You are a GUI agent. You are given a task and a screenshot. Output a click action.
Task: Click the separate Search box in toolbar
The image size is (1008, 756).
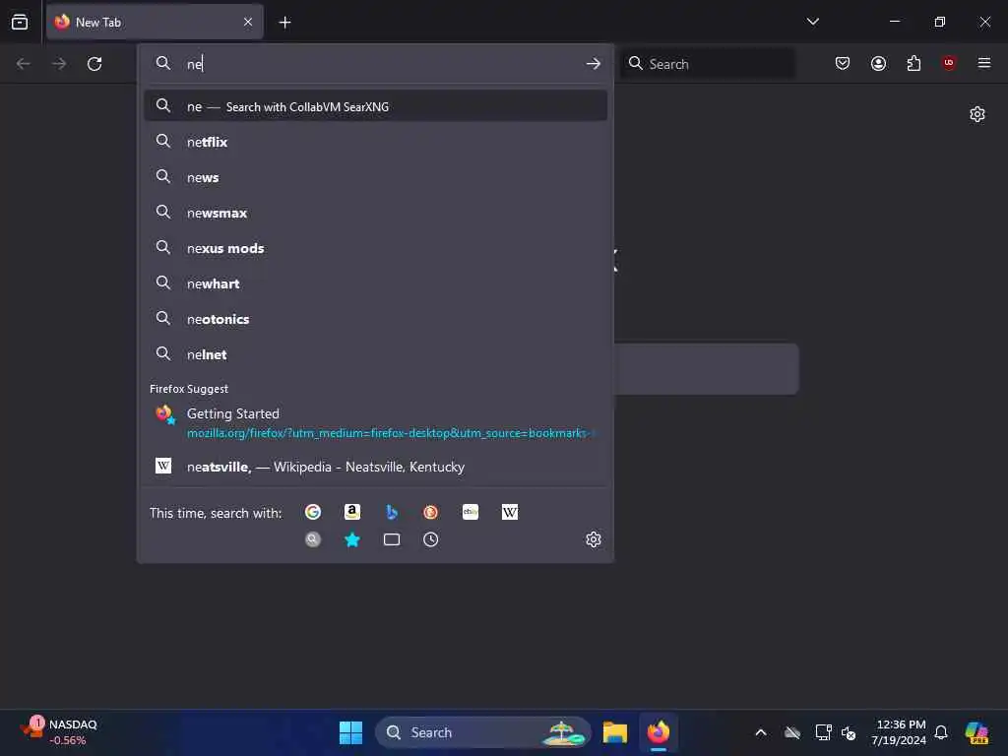click(x=707, y=64)
